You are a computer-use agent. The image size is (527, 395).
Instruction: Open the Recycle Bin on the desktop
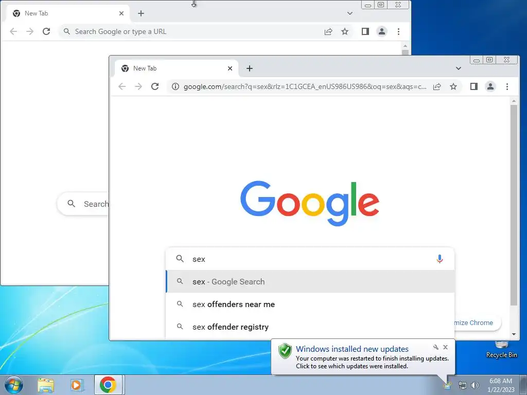(x=501, y=349)
